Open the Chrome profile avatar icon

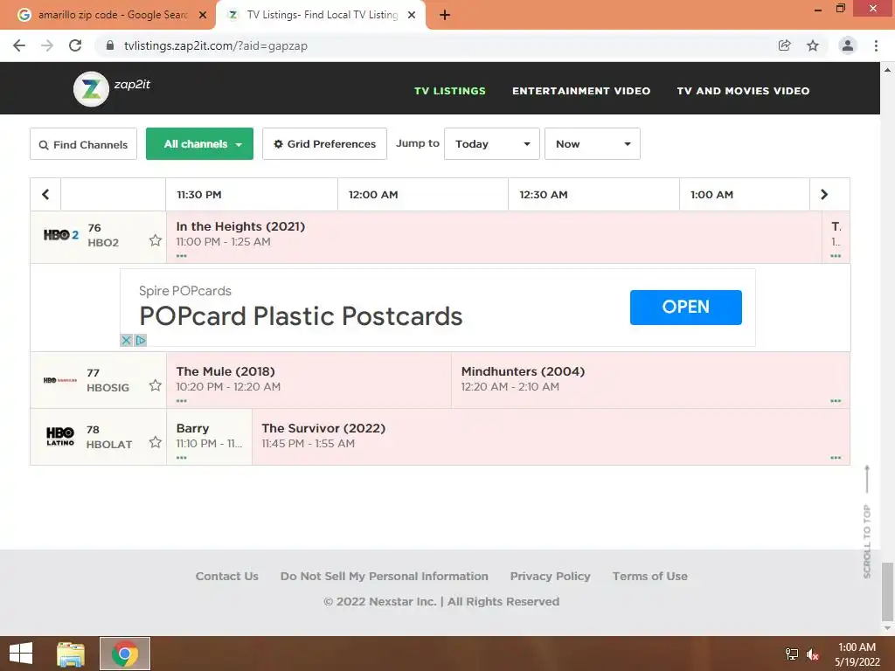(848, 45)
